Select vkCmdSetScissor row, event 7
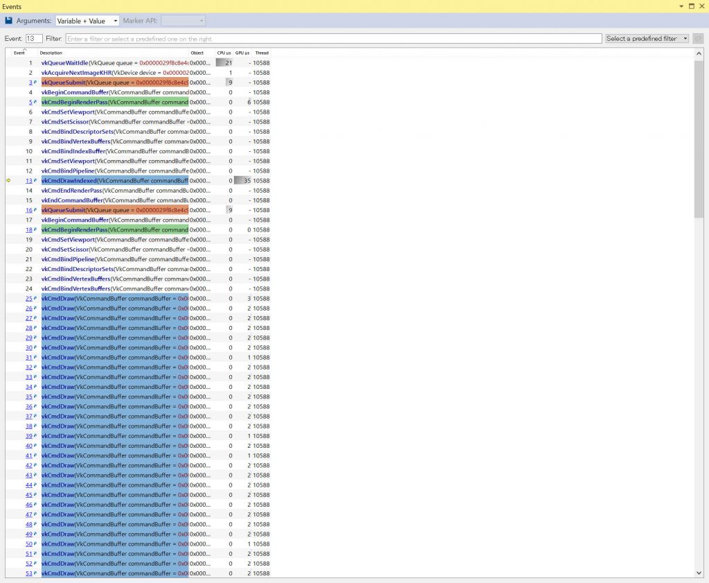Screen dimensions: 709x583 coord(138,122)
